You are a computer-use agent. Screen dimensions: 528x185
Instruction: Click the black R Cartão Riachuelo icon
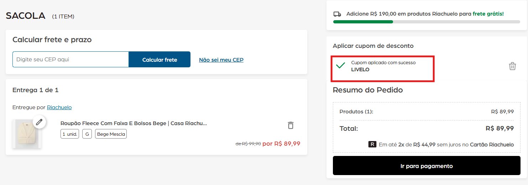(372, 145)
